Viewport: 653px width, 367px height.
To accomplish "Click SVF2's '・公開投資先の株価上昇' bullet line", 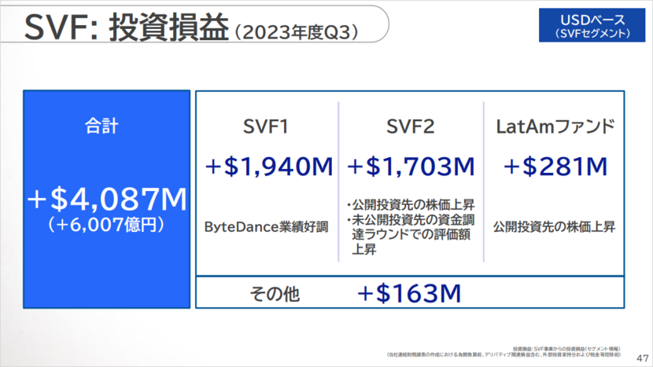I will [x=410, y=205].
